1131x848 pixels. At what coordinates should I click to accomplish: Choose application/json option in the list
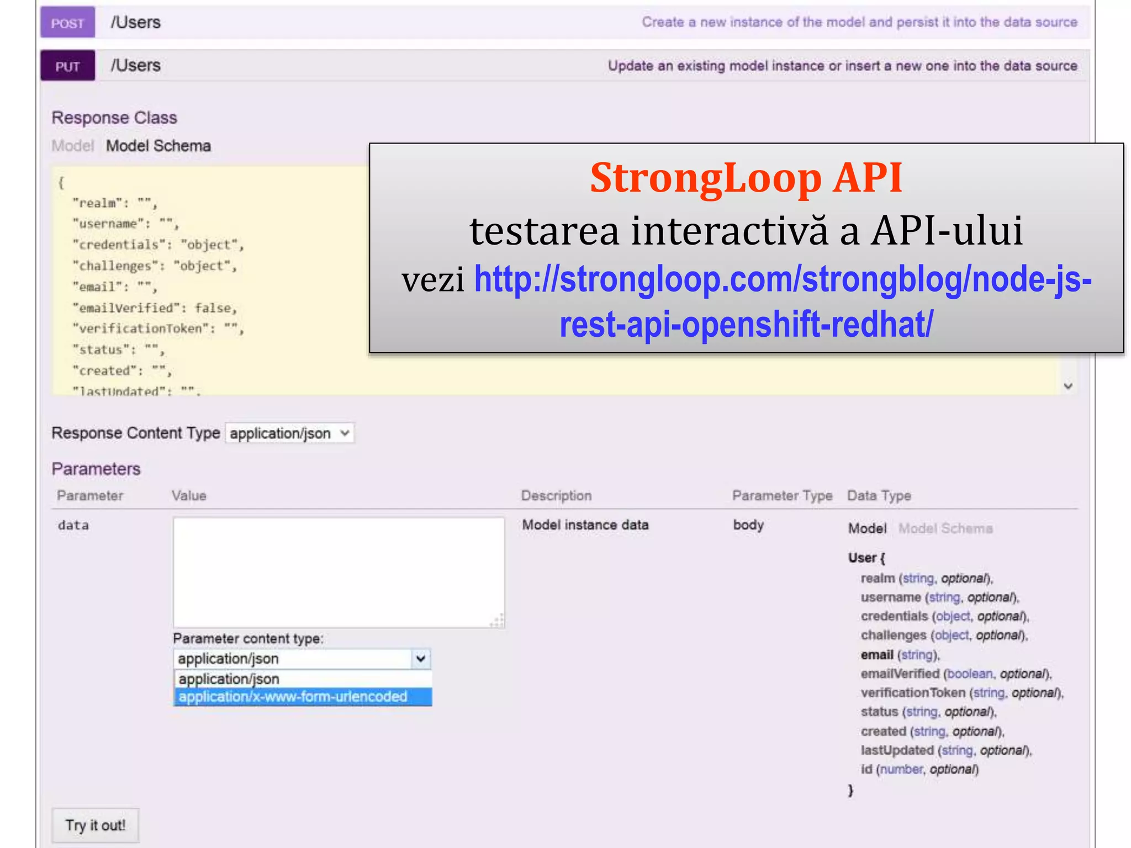pos(229,679)
